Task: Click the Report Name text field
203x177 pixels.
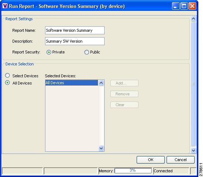Action: [75, 30]
